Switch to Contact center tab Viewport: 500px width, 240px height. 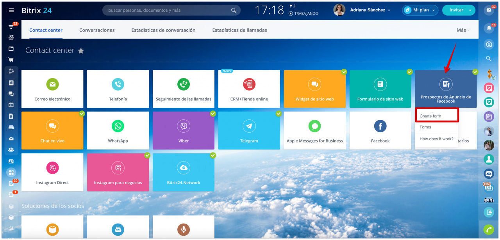(x=46, y=30)
